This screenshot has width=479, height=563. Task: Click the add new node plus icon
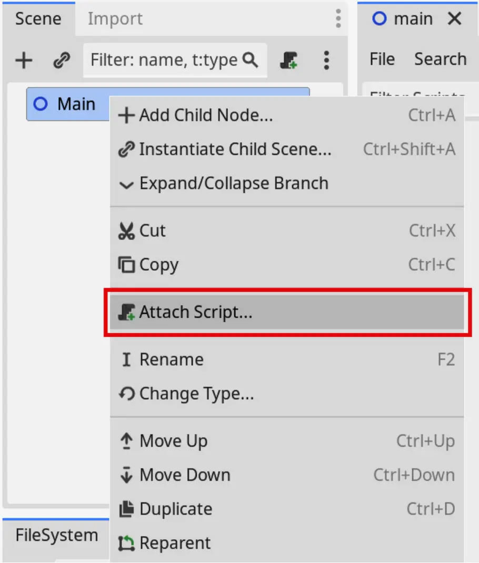(24, 61)
